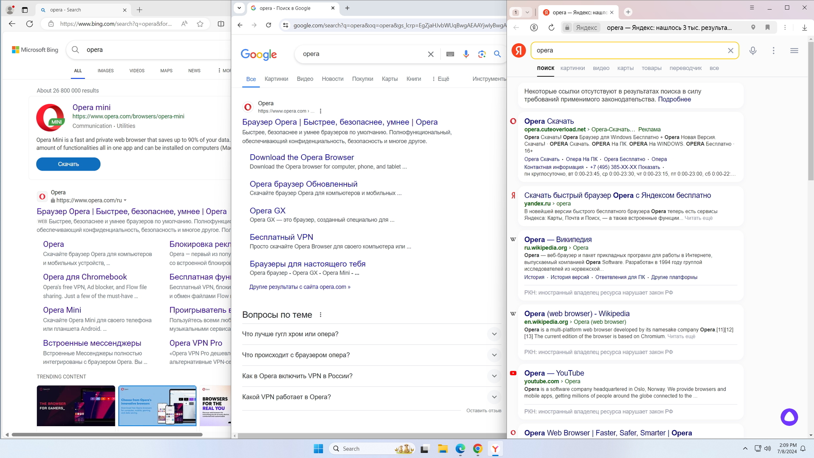The width and height of the screenshot is (814, 458).
Task: Select Google 'Картинки' tab
Action: [276, 79]
